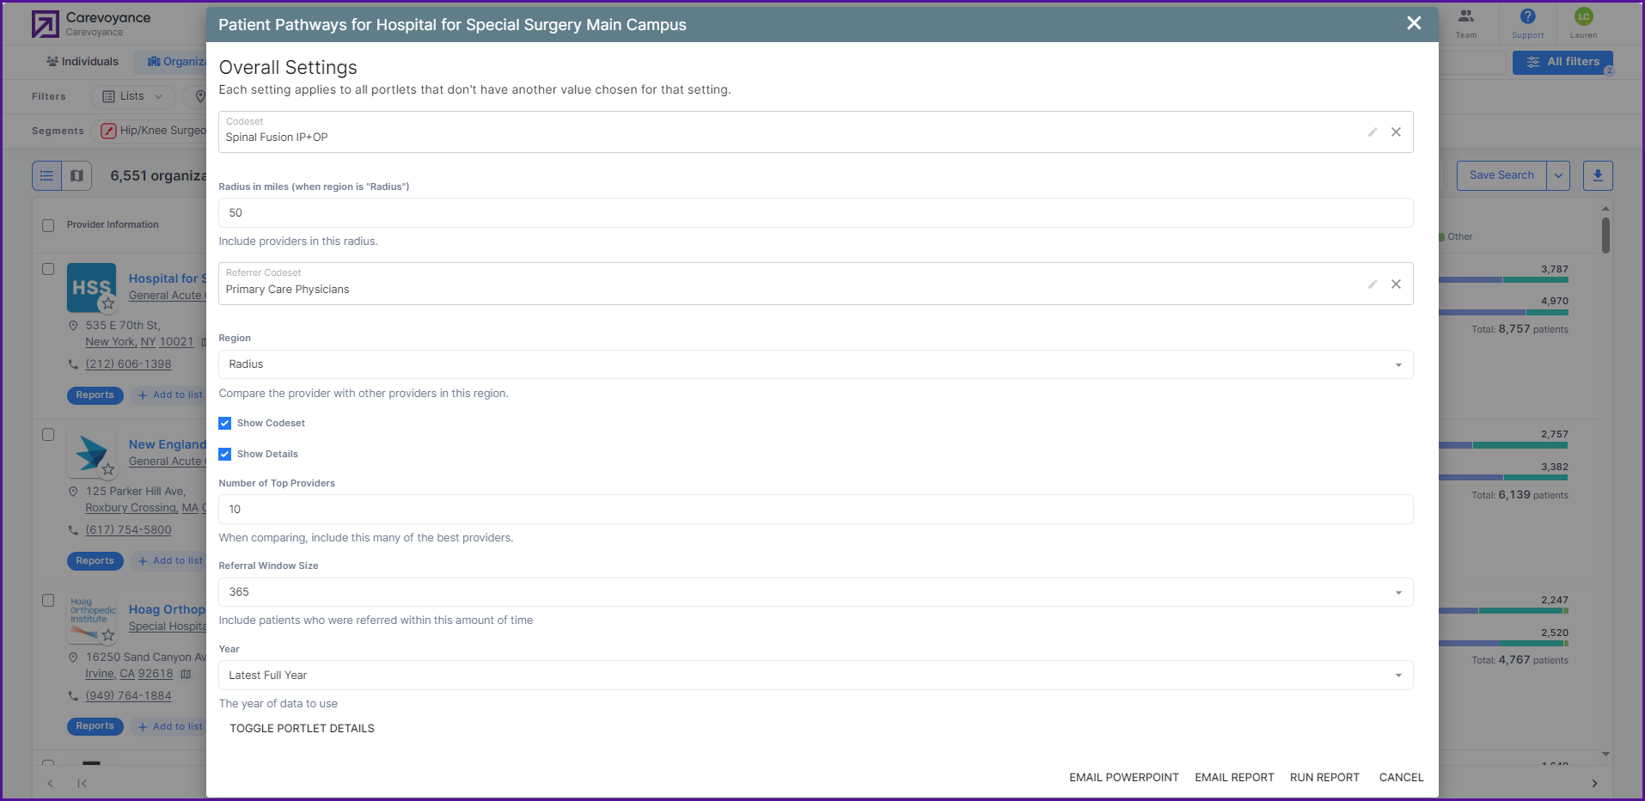Click TOGGLE PORTLET DETAILS button

[x=302, y=729]
